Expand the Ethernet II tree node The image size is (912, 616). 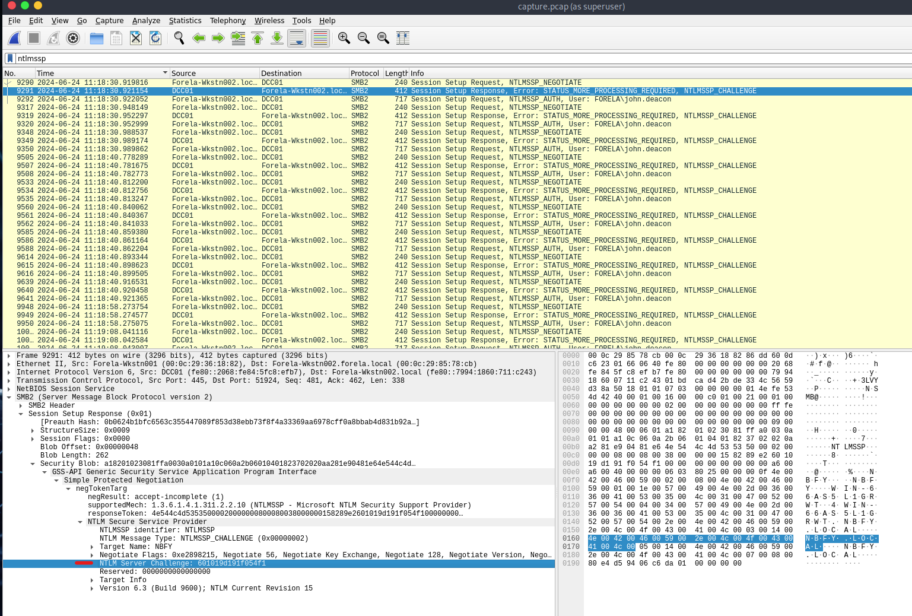click(9, 364)
